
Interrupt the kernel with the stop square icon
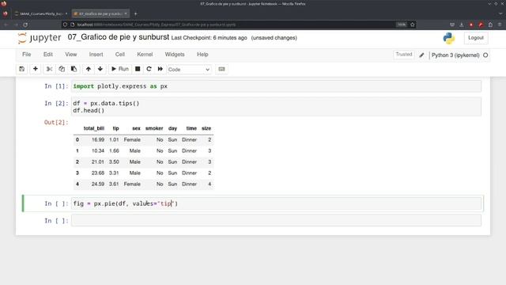(138, 69)
